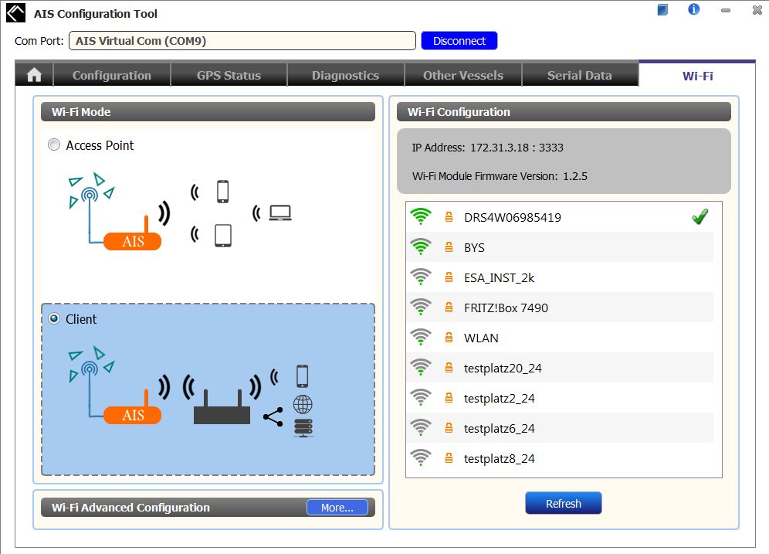Select the ESA_INST_2k network
The image size is (769, 554).
click(499, 278)
